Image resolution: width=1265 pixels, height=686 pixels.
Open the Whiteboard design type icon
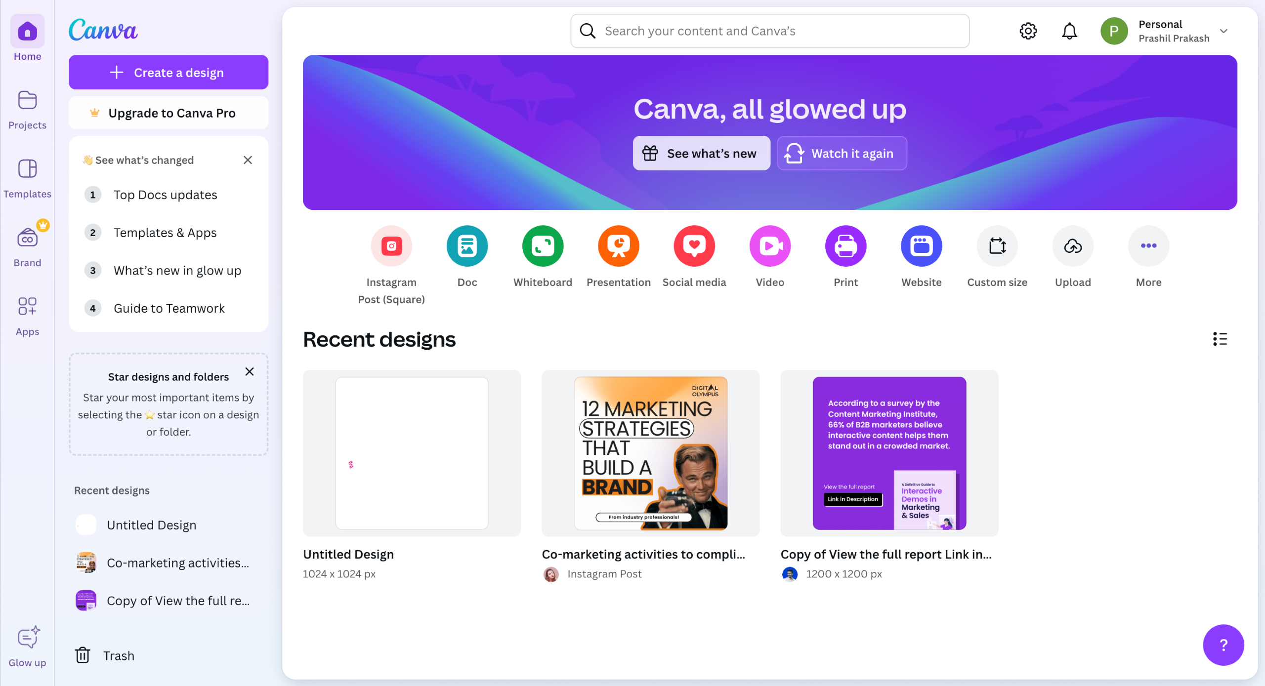tap(543, 246)
